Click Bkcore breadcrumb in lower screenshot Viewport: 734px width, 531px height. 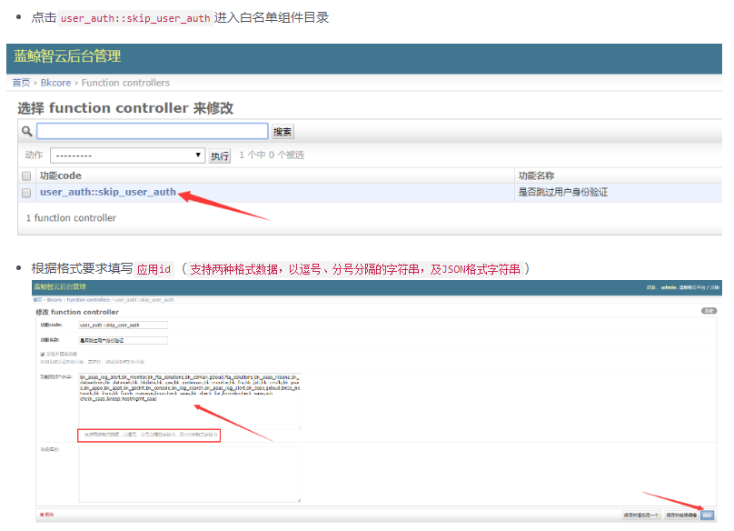[x=55, y=299]
